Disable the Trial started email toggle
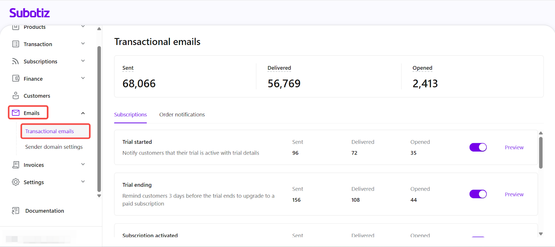The height and width of the screenshot is (247, 555). tap(478, 147)
